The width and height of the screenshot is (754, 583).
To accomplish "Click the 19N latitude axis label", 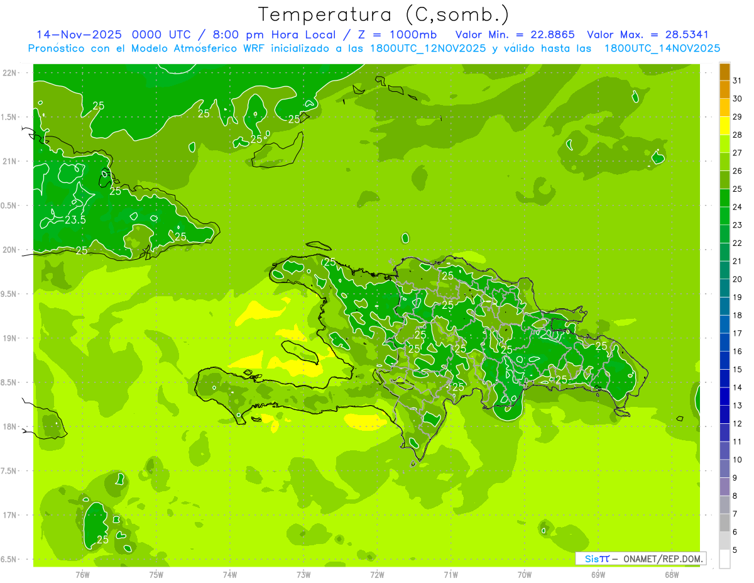I will point(9,338).
